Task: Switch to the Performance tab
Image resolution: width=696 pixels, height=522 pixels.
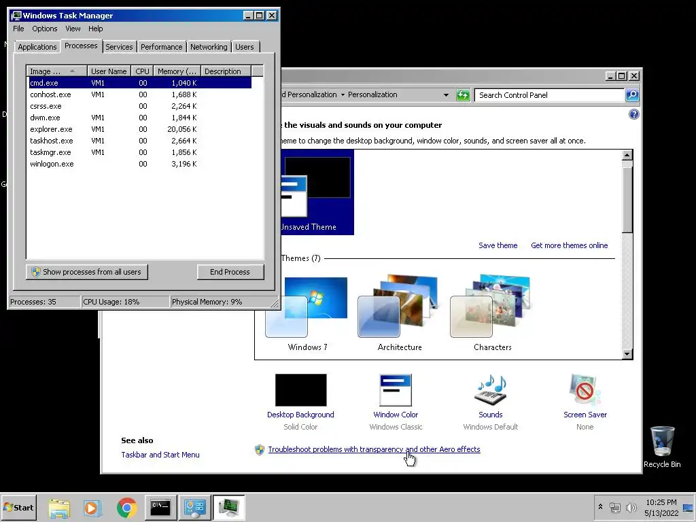Action: pyautogui.click(x=162, y=47)
